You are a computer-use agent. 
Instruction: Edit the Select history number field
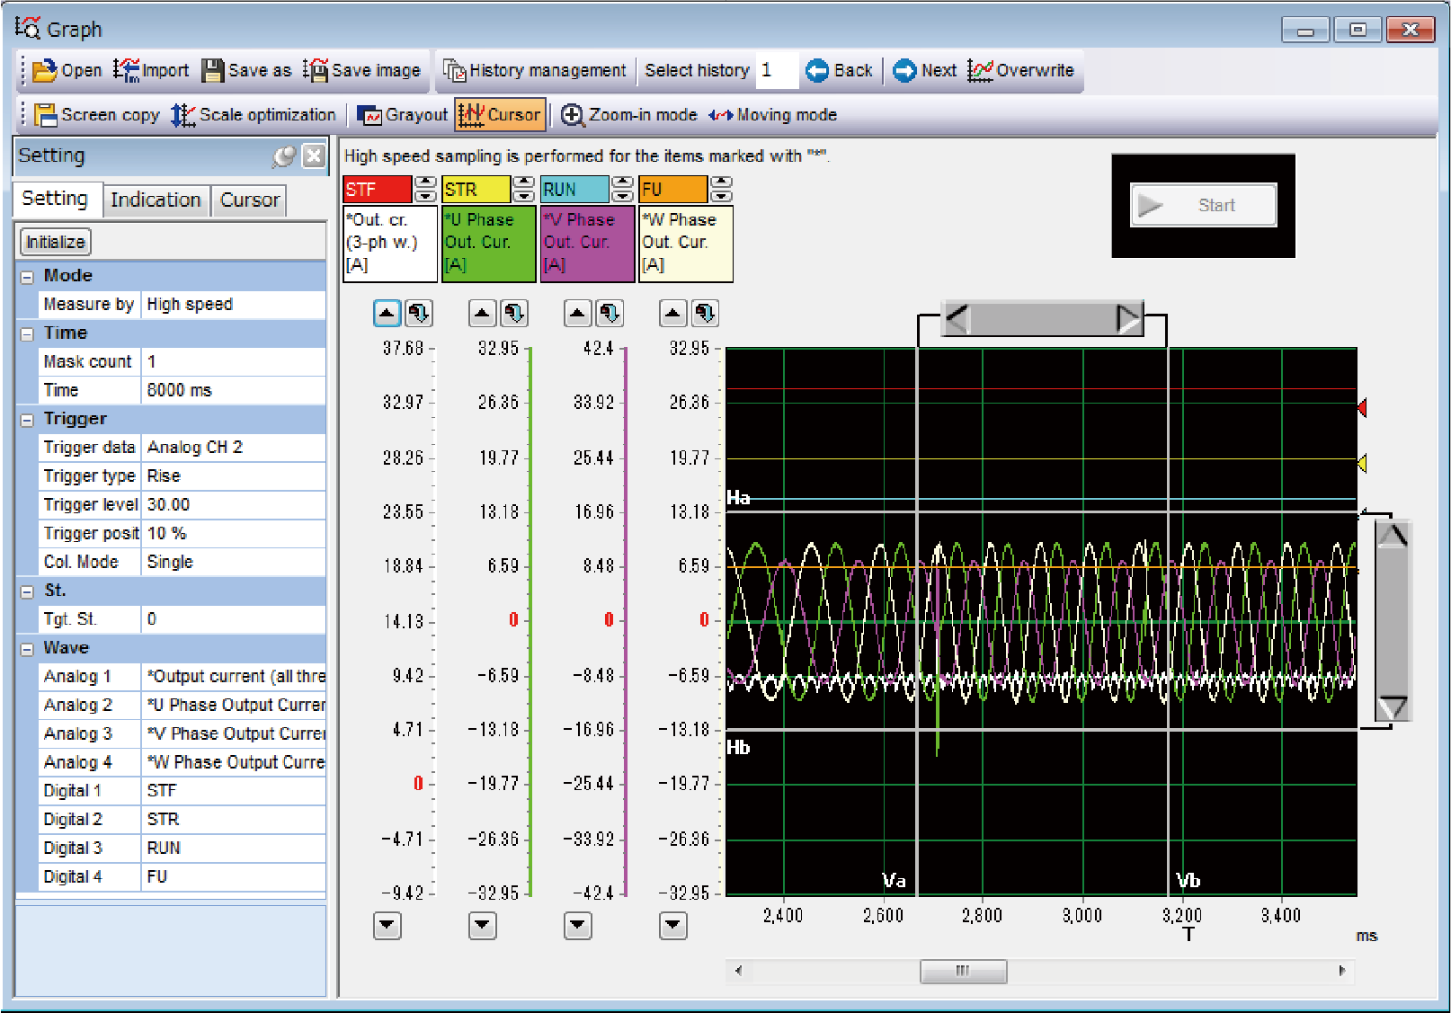[779, 70]
